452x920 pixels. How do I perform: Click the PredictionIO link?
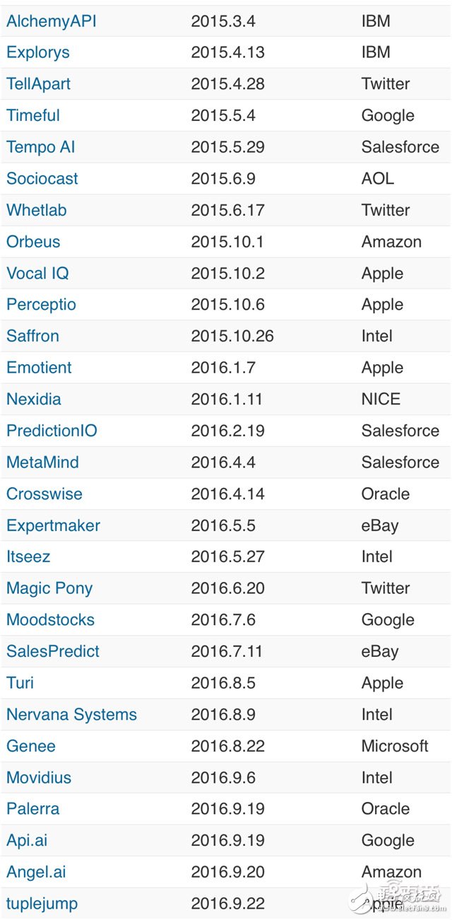coord(52,431)
